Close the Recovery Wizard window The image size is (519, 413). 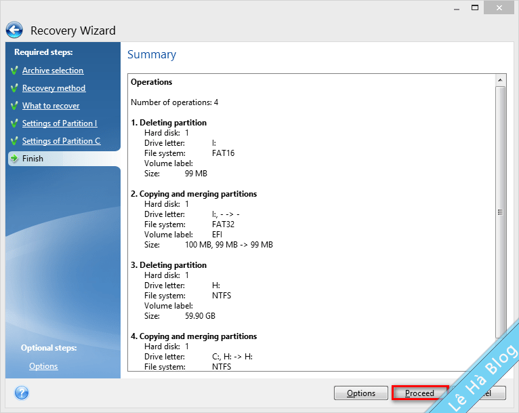pos(499,7)
